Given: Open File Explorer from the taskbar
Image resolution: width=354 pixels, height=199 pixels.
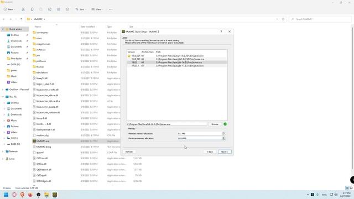Looking at the screenshot, I should coord(46,195).
